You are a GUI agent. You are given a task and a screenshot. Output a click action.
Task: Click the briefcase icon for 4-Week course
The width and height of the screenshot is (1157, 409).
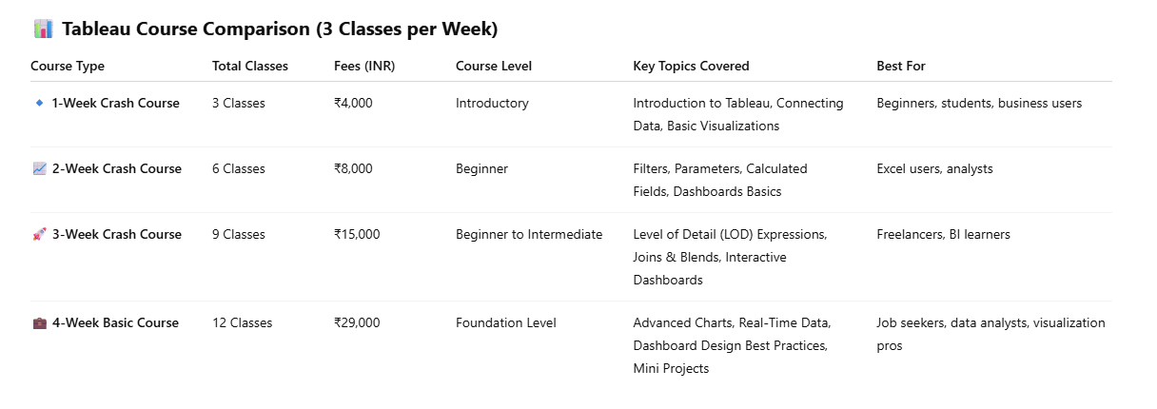[39, 322]
